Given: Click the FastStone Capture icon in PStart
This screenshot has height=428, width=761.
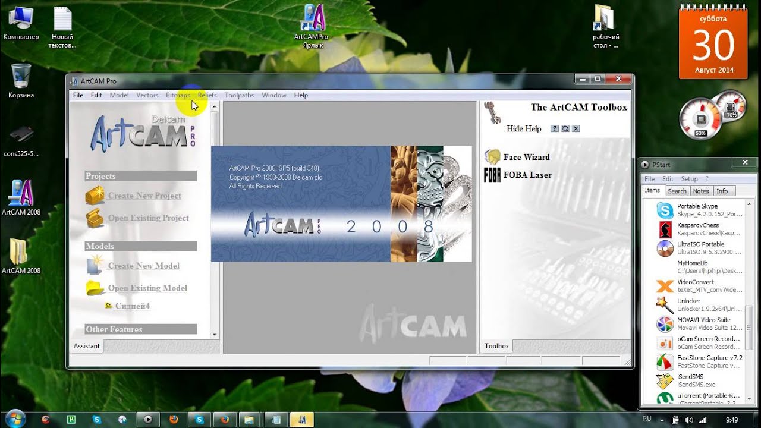Looking at the screenshot, I should [x=665, y=362].
